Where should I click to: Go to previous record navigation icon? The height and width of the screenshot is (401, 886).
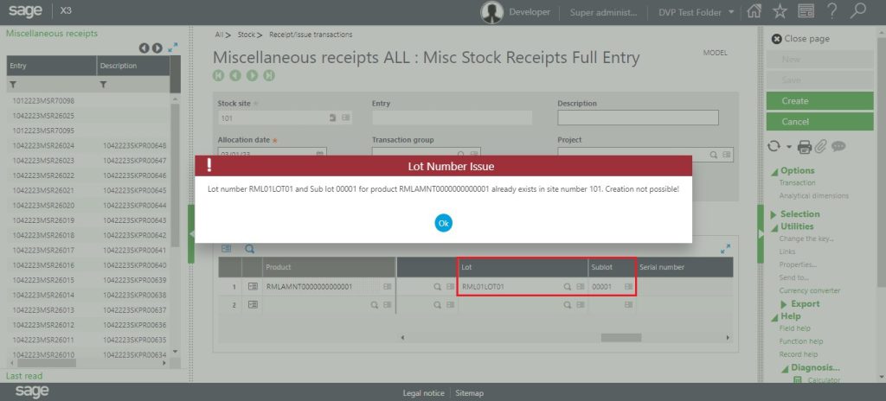[235, 75]
